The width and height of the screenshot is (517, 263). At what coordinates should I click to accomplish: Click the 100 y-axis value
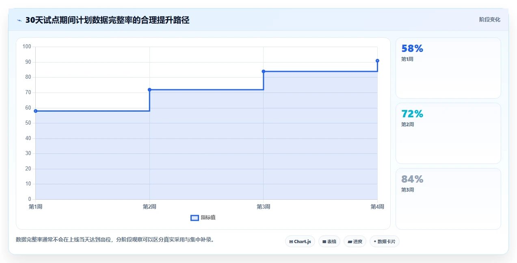tap(27, 47)
